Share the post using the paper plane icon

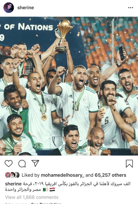(35, 163)
